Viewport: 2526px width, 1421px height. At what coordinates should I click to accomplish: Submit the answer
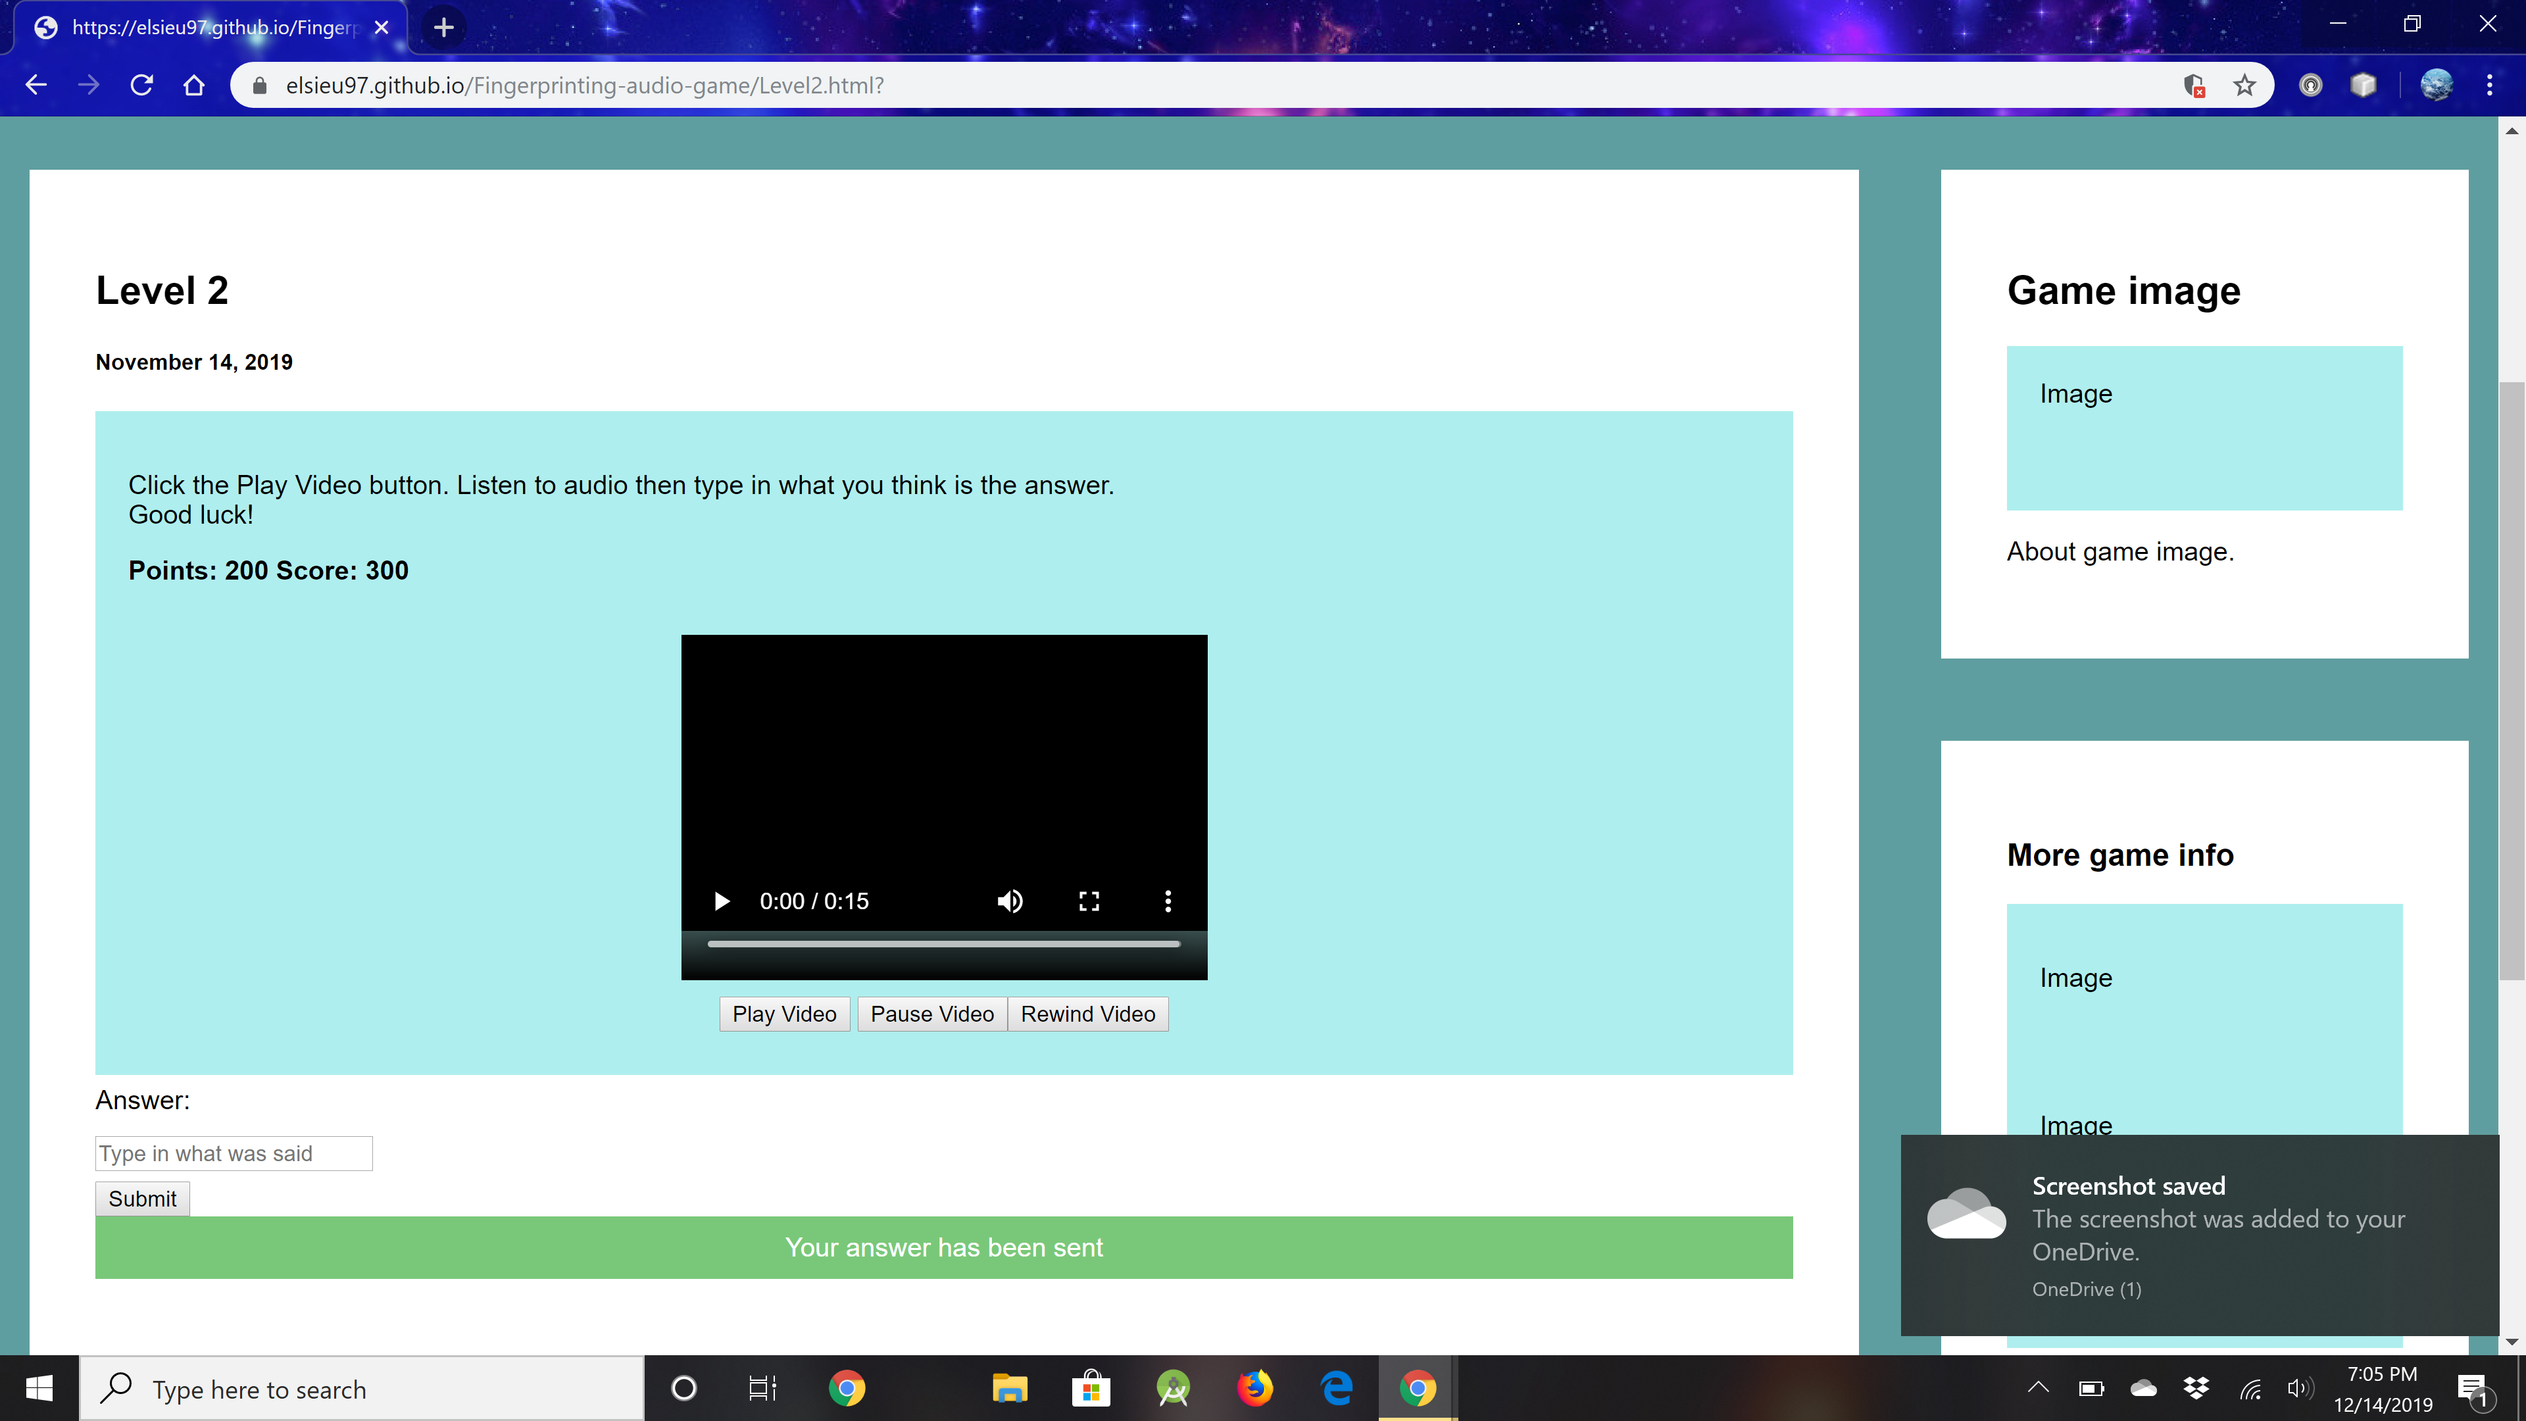tap(142, 1199)
